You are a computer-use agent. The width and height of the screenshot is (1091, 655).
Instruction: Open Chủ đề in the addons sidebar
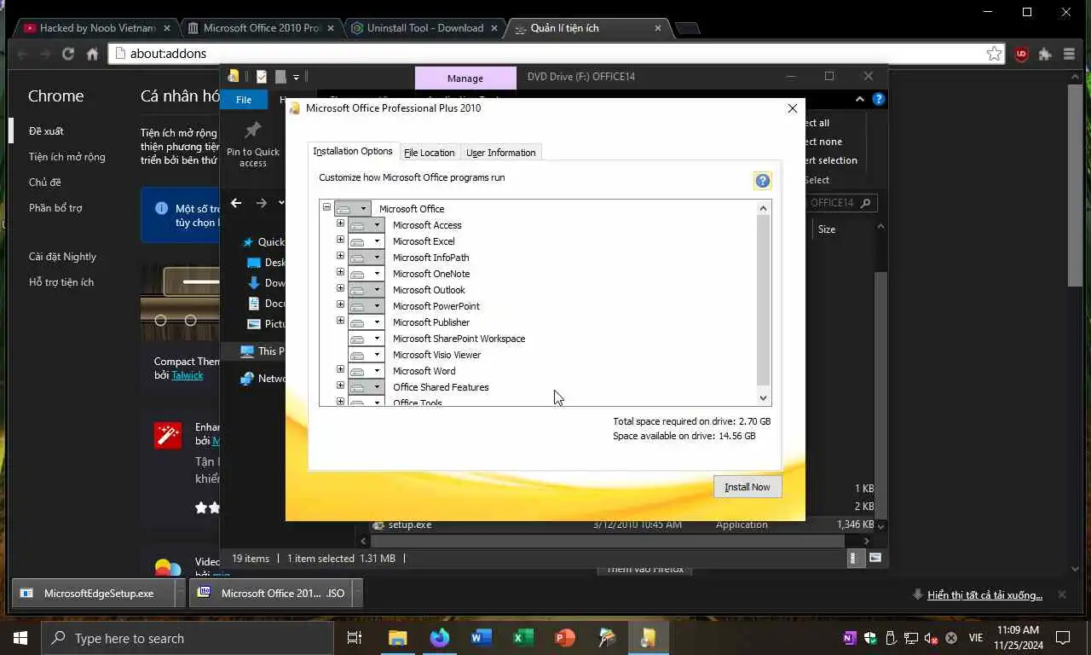click(45, 183)
